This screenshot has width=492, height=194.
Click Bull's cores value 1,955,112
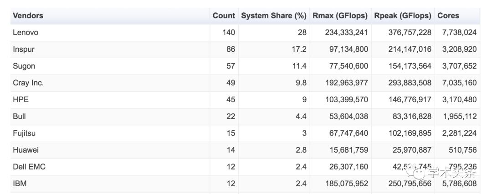click(459, 116)
